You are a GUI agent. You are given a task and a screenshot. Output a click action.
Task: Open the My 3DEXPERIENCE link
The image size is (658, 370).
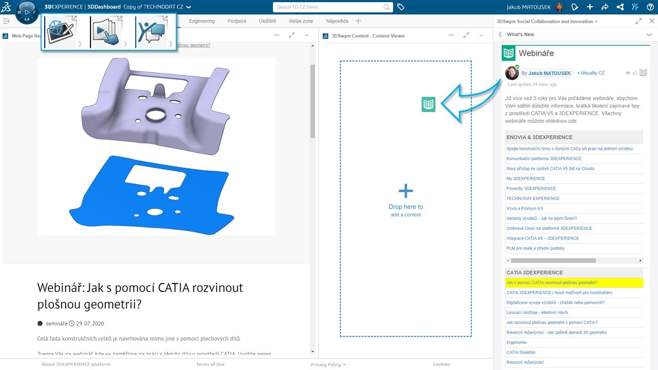click(525, 179)
